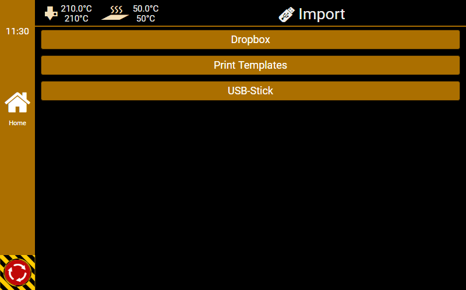Image resolution: width=466 pixels, height=290 pixels.
Task: Click bed target temperature 50°C
Action: (x=146, y=19)
